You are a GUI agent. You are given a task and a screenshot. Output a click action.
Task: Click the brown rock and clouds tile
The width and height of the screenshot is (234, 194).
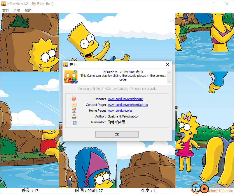(146, 164)
